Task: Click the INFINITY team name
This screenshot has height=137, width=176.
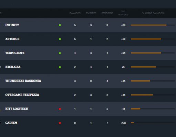Action: (x=12, y=25)
